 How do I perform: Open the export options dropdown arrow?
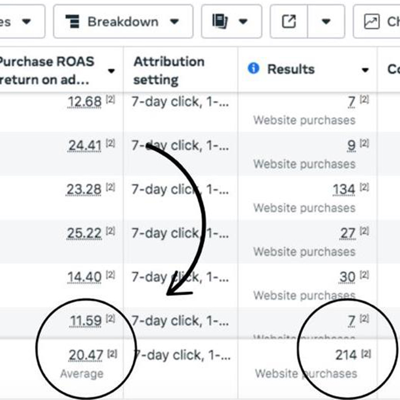(x=326, y=22)
